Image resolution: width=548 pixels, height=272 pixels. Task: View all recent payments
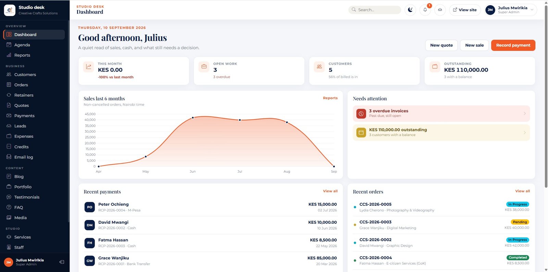pyautogui.click(x=330, y=191)
